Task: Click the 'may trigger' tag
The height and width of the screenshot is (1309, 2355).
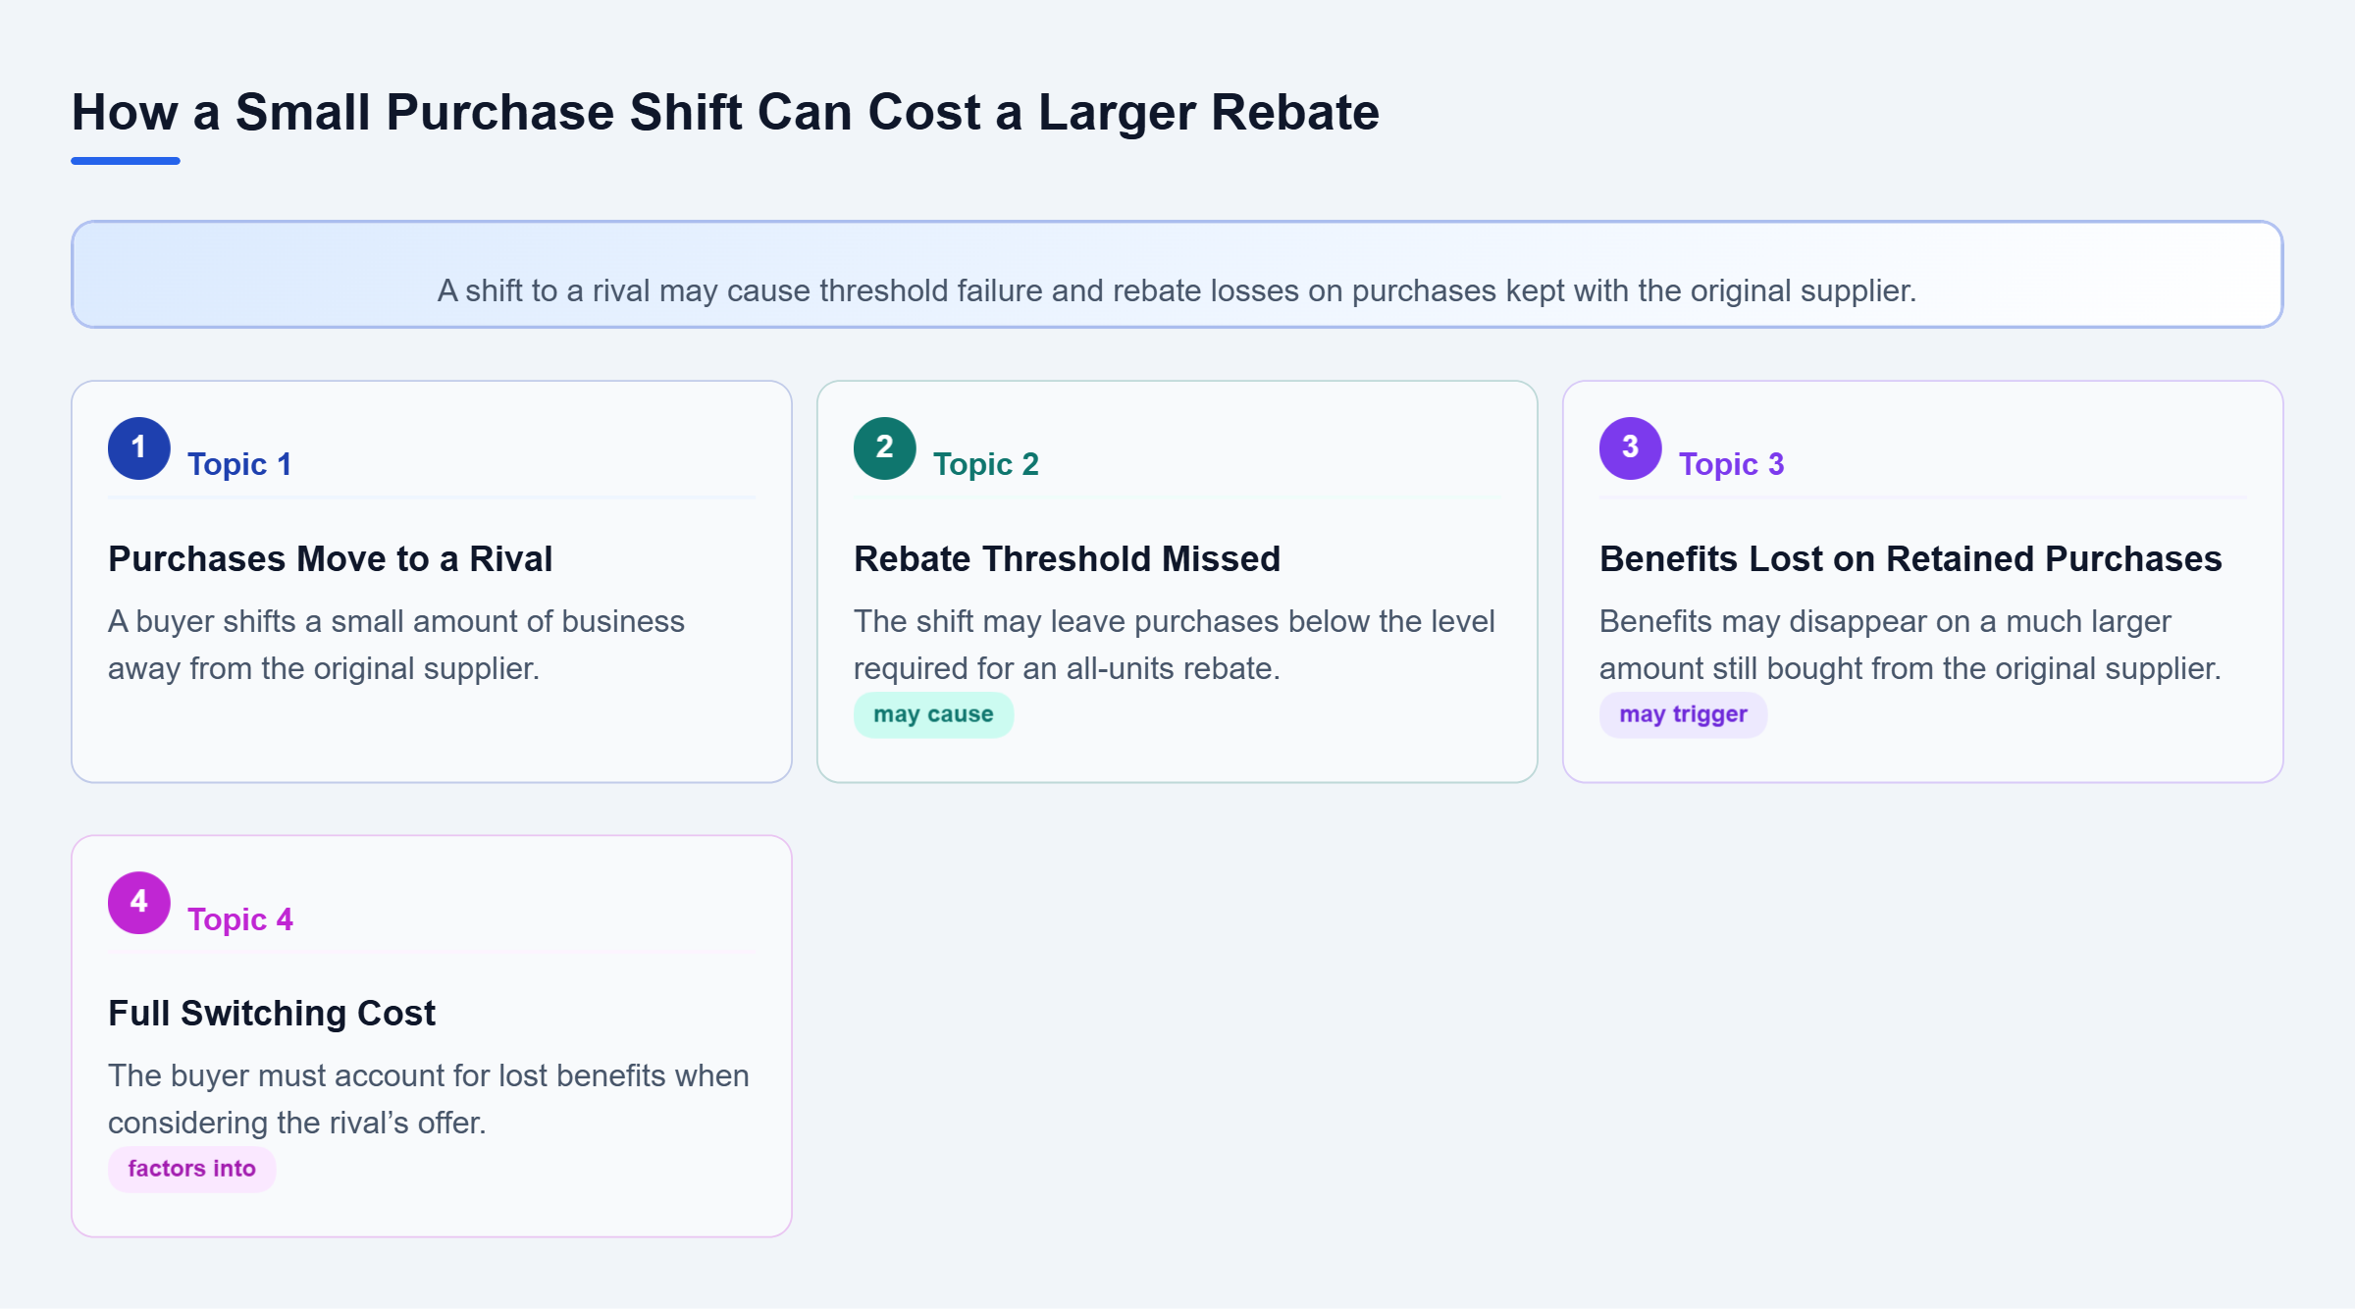Action: click(1683, 714)
